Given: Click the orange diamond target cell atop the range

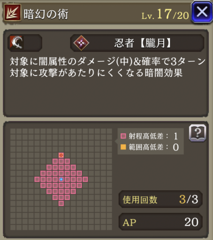Looking at the screenshot, I should point(61,155).
